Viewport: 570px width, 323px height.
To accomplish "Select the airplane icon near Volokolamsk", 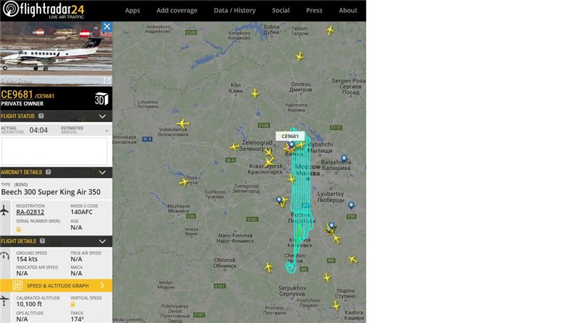I will click(x=183, y=123).
